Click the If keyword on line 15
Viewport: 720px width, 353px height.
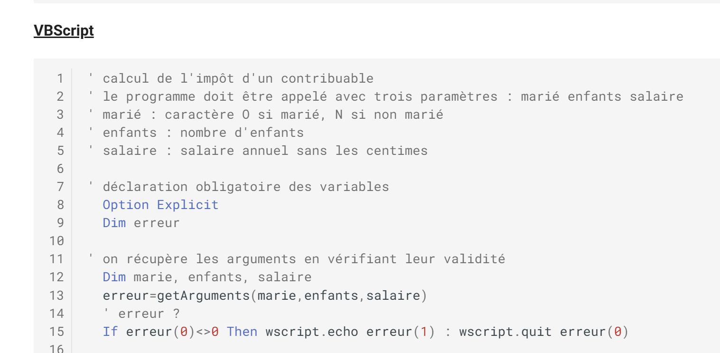[x=110, y=332]
